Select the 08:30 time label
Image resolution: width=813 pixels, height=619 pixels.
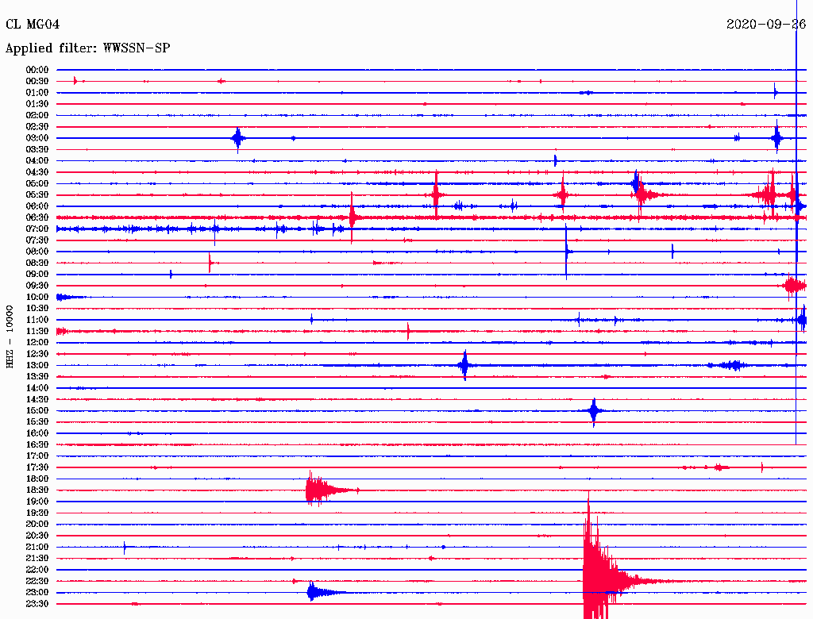point(37,263)
